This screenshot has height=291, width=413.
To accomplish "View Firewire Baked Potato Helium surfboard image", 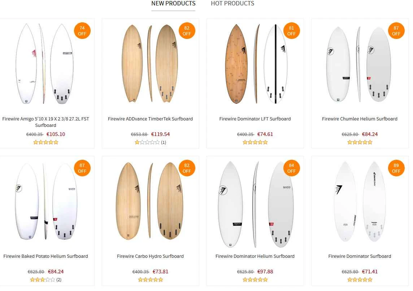I will 45,201.
